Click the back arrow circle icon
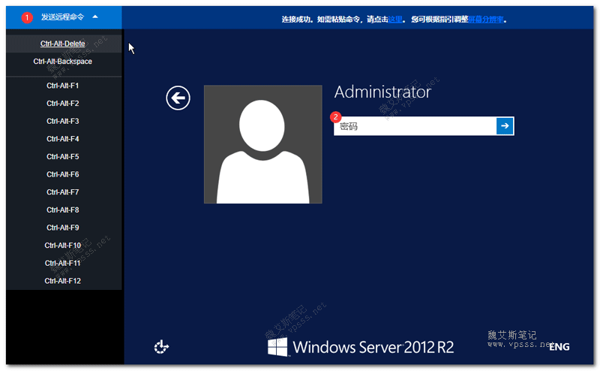The image size is (600, 371). [178, 98]
